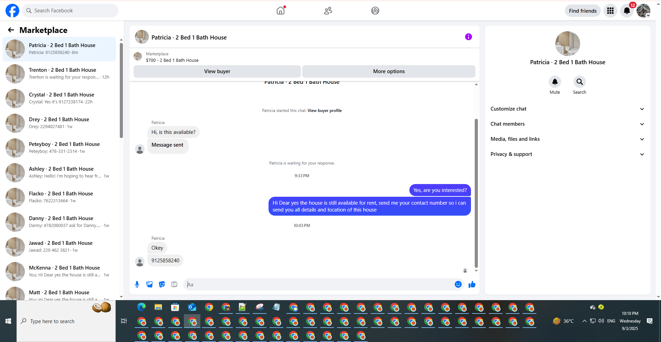This screenshot has height=342, width=661.
Task: Mute the Patricia conversation
Action: 555,82
